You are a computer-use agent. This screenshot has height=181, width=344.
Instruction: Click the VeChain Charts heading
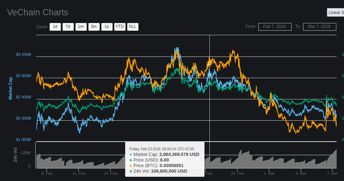pyautogui.click(x=37, y=13)
